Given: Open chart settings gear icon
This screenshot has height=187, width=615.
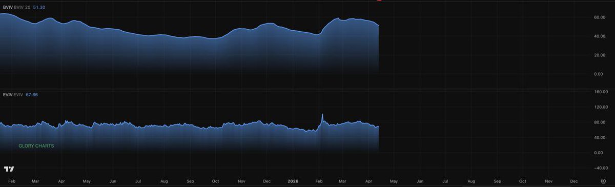Looking at the screenshot, I should coord(603,181).
